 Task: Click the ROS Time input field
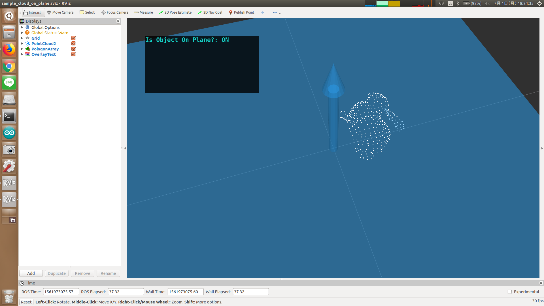point(61,292)
